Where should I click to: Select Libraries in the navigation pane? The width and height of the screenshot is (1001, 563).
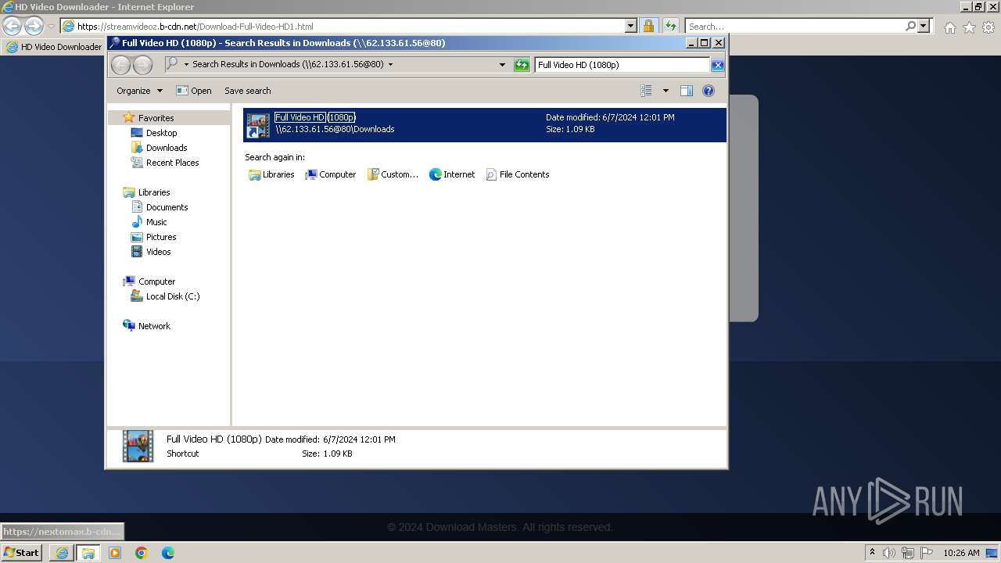[x=154, y=192]
